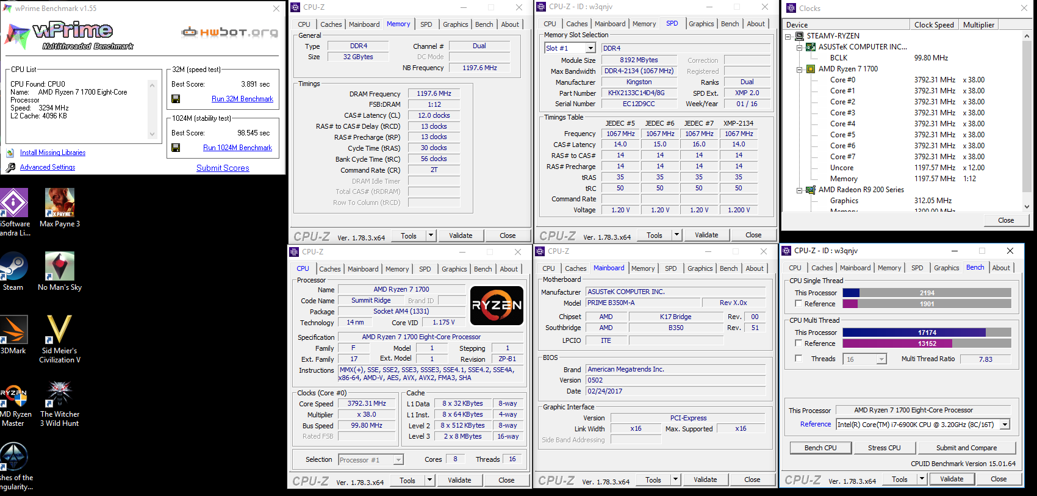Click the Bench CPU button
Screen dimensions: 1037x496
(x=820, y=448)
